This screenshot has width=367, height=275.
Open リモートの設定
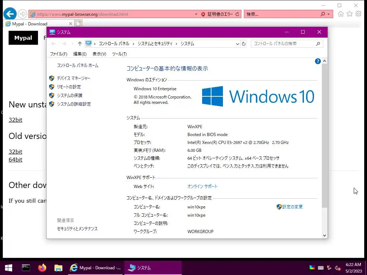69,87
